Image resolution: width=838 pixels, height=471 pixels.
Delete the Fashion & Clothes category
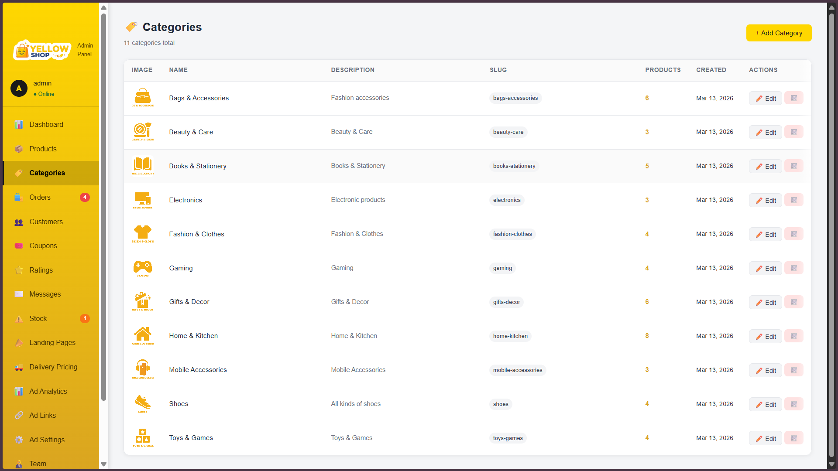click(x=793, y=234)
